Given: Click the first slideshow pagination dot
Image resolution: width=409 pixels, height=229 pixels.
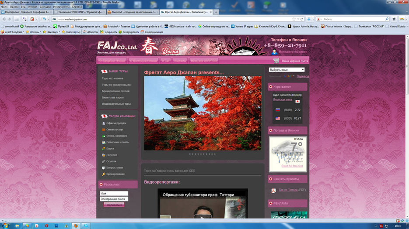Looking at the screenshot, I should [x=190, y=154].
